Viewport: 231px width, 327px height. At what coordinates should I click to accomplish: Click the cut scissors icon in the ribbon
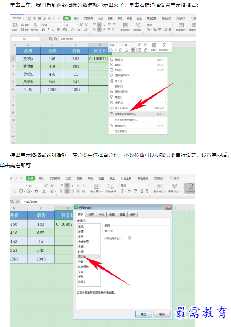[22, 25]
